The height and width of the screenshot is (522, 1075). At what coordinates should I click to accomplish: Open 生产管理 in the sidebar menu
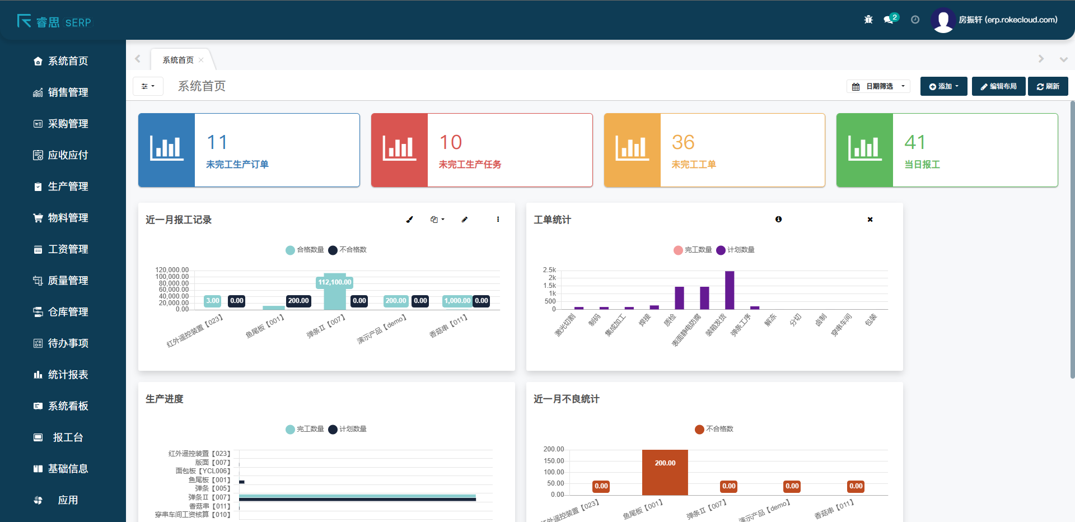point(68,187)
